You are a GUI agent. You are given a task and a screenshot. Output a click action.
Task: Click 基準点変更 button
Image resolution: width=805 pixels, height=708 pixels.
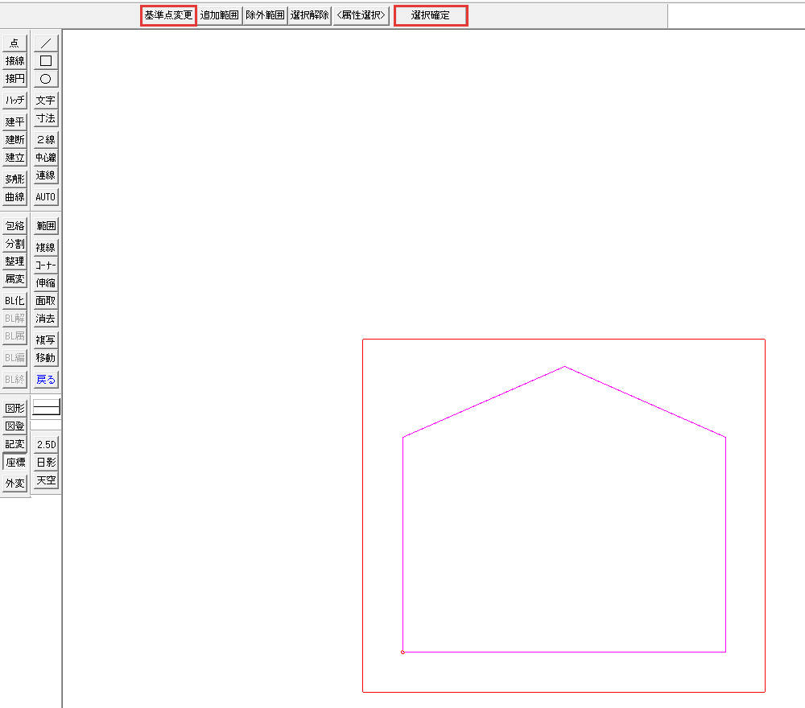(168, 15)
